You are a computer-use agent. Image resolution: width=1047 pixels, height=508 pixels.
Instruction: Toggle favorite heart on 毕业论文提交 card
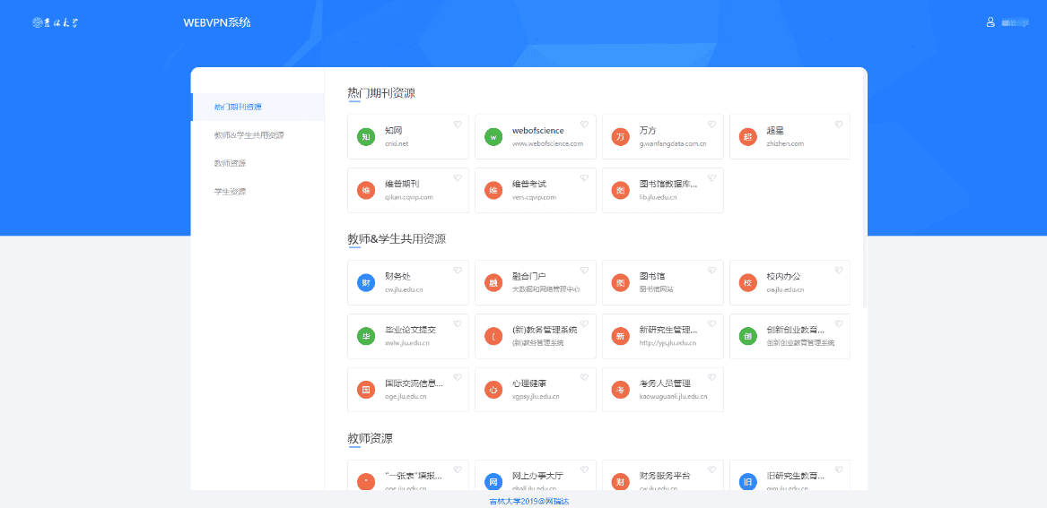point(458,324)
